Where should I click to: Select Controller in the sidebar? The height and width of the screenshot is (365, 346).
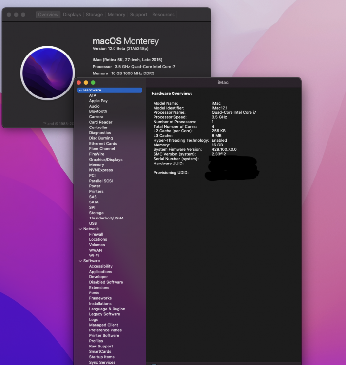tap(98, 128)
